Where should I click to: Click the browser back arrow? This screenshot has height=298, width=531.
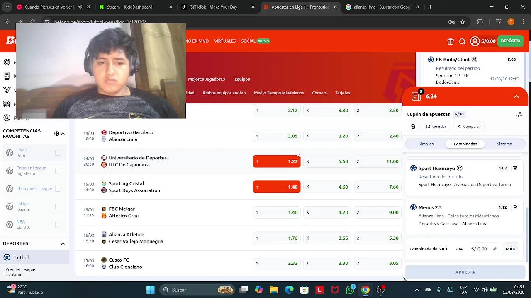tap(7, 22)
